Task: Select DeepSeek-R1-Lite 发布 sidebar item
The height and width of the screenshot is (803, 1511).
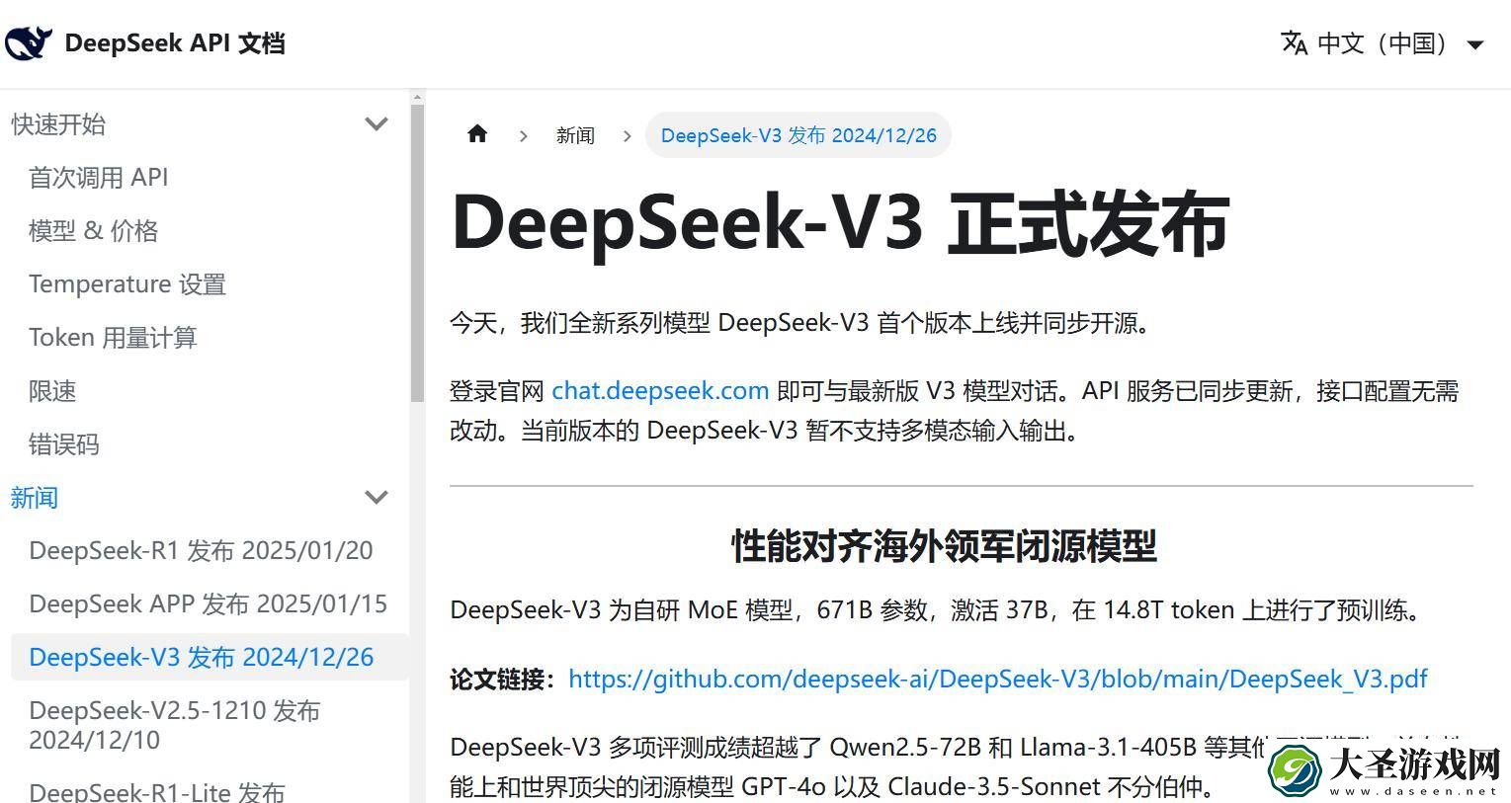Action: (x=157, y=792)
